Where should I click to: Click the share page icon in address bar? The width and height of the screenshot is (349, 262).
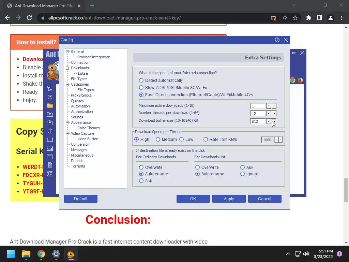284,18
